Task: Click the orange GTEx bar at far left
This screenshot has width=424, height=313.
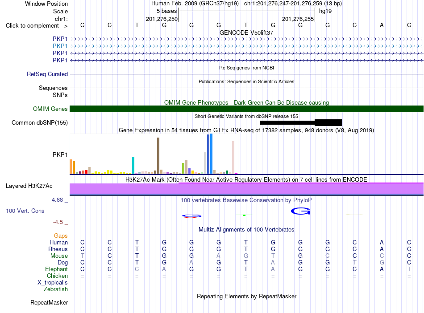Action: pyautogui.click(x=71, y=167)
